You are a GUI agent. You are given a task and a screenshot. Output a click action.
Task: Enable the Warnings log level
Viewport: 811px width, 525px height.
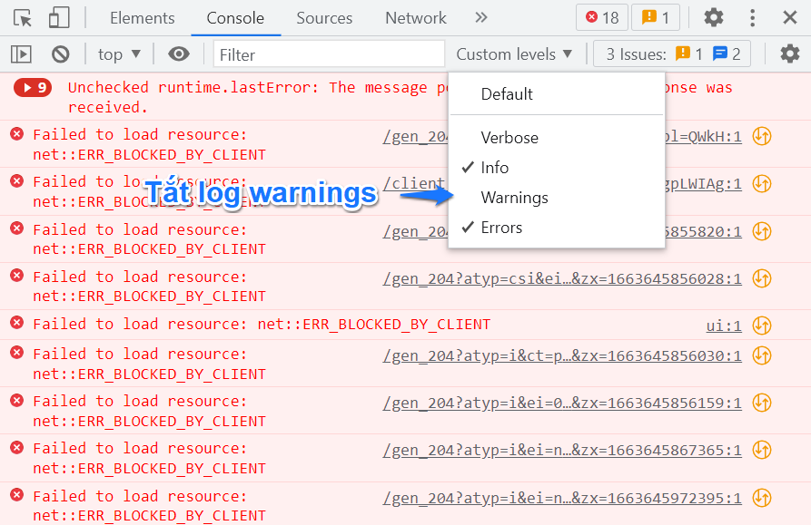pos(514,198)
